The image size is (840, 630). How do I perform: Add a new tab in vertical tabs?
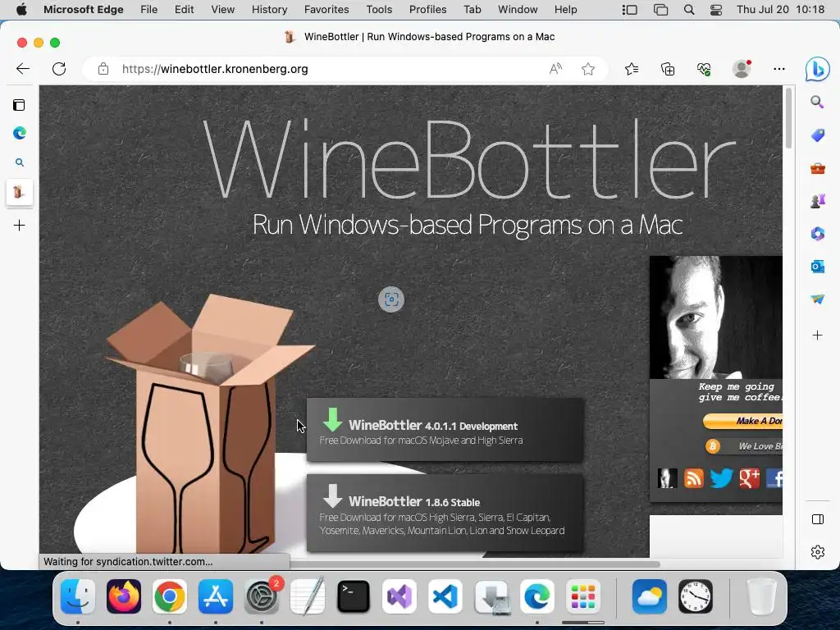coord(20,225)
